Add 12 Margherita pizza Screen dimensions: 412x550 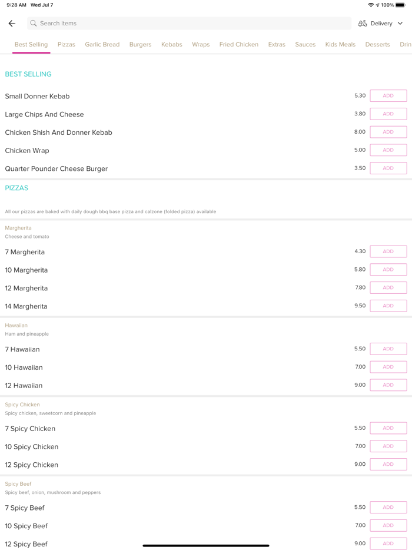click(x=388, y=288)
